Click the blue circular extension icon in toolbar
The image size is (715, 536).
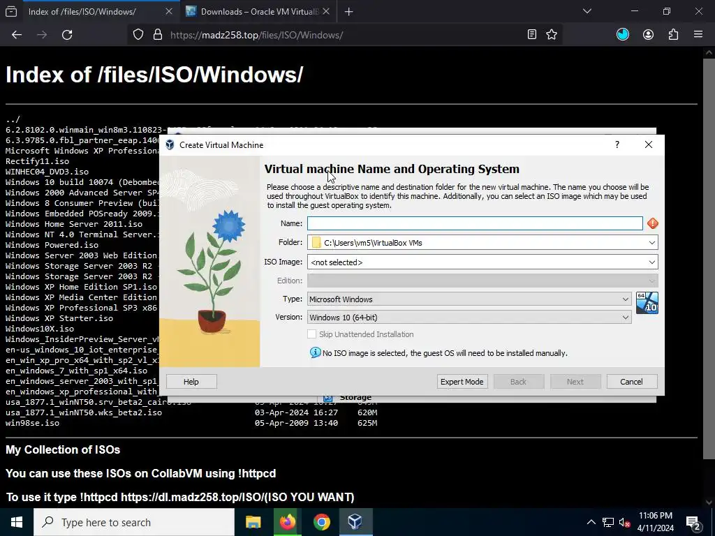tap(622, 35)
